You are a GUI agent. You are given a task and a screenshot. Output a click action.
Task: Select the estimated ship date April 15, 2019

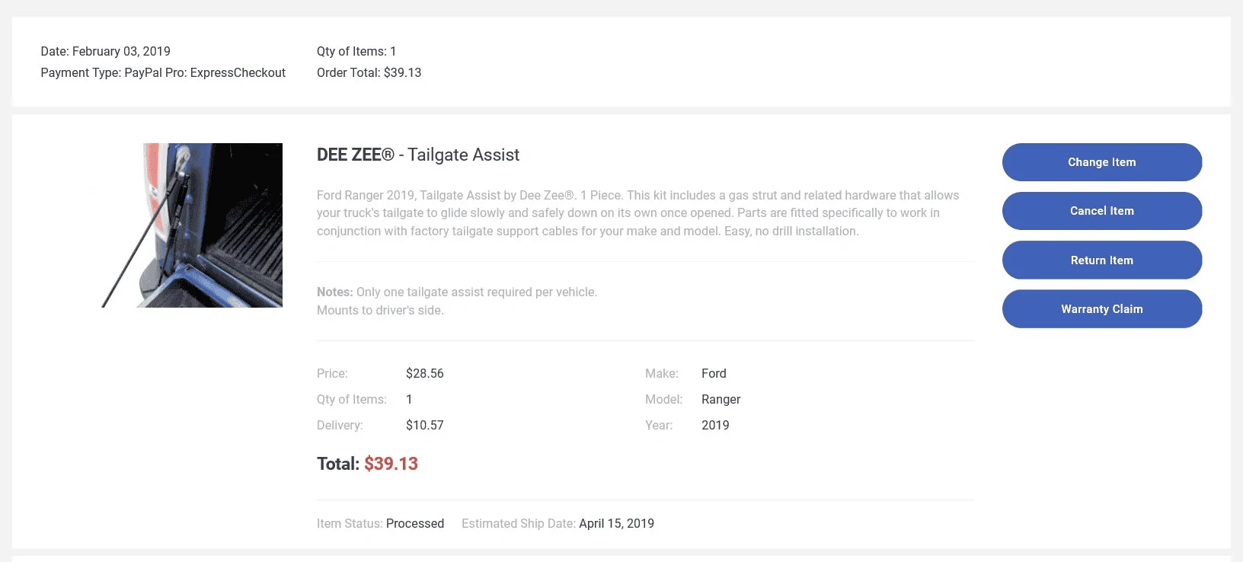616,523
